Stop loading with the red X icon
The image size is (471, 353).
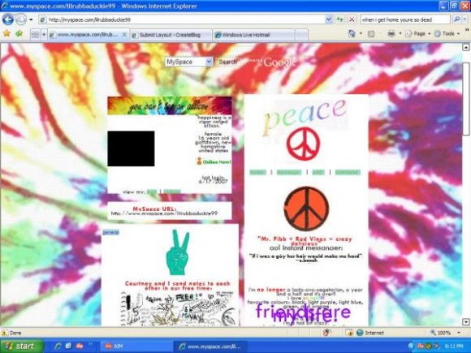pyautogui.click(x=352, y=19)
